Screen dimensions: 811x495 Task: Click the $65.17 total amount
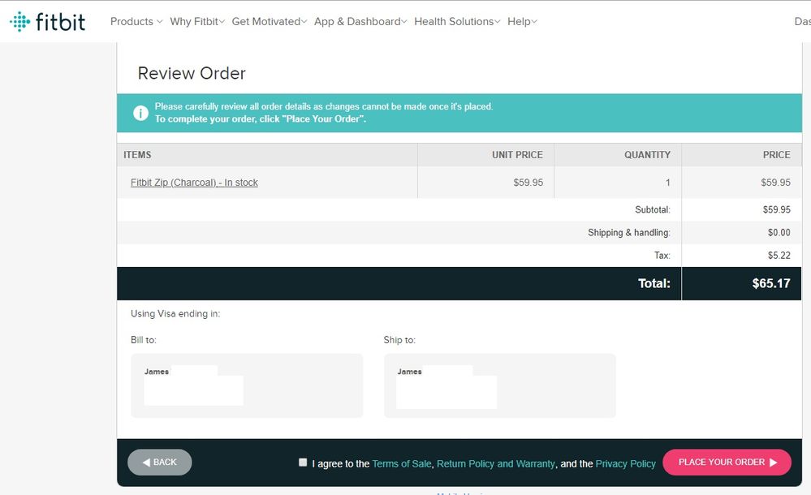click(771, 283)
